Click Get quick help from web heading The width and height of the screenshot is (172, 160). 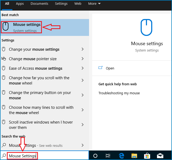[x=117, y=84]
